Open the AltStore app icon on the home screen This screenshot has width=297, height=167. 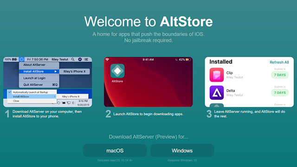pyautogui.click(x=117, y=71)
